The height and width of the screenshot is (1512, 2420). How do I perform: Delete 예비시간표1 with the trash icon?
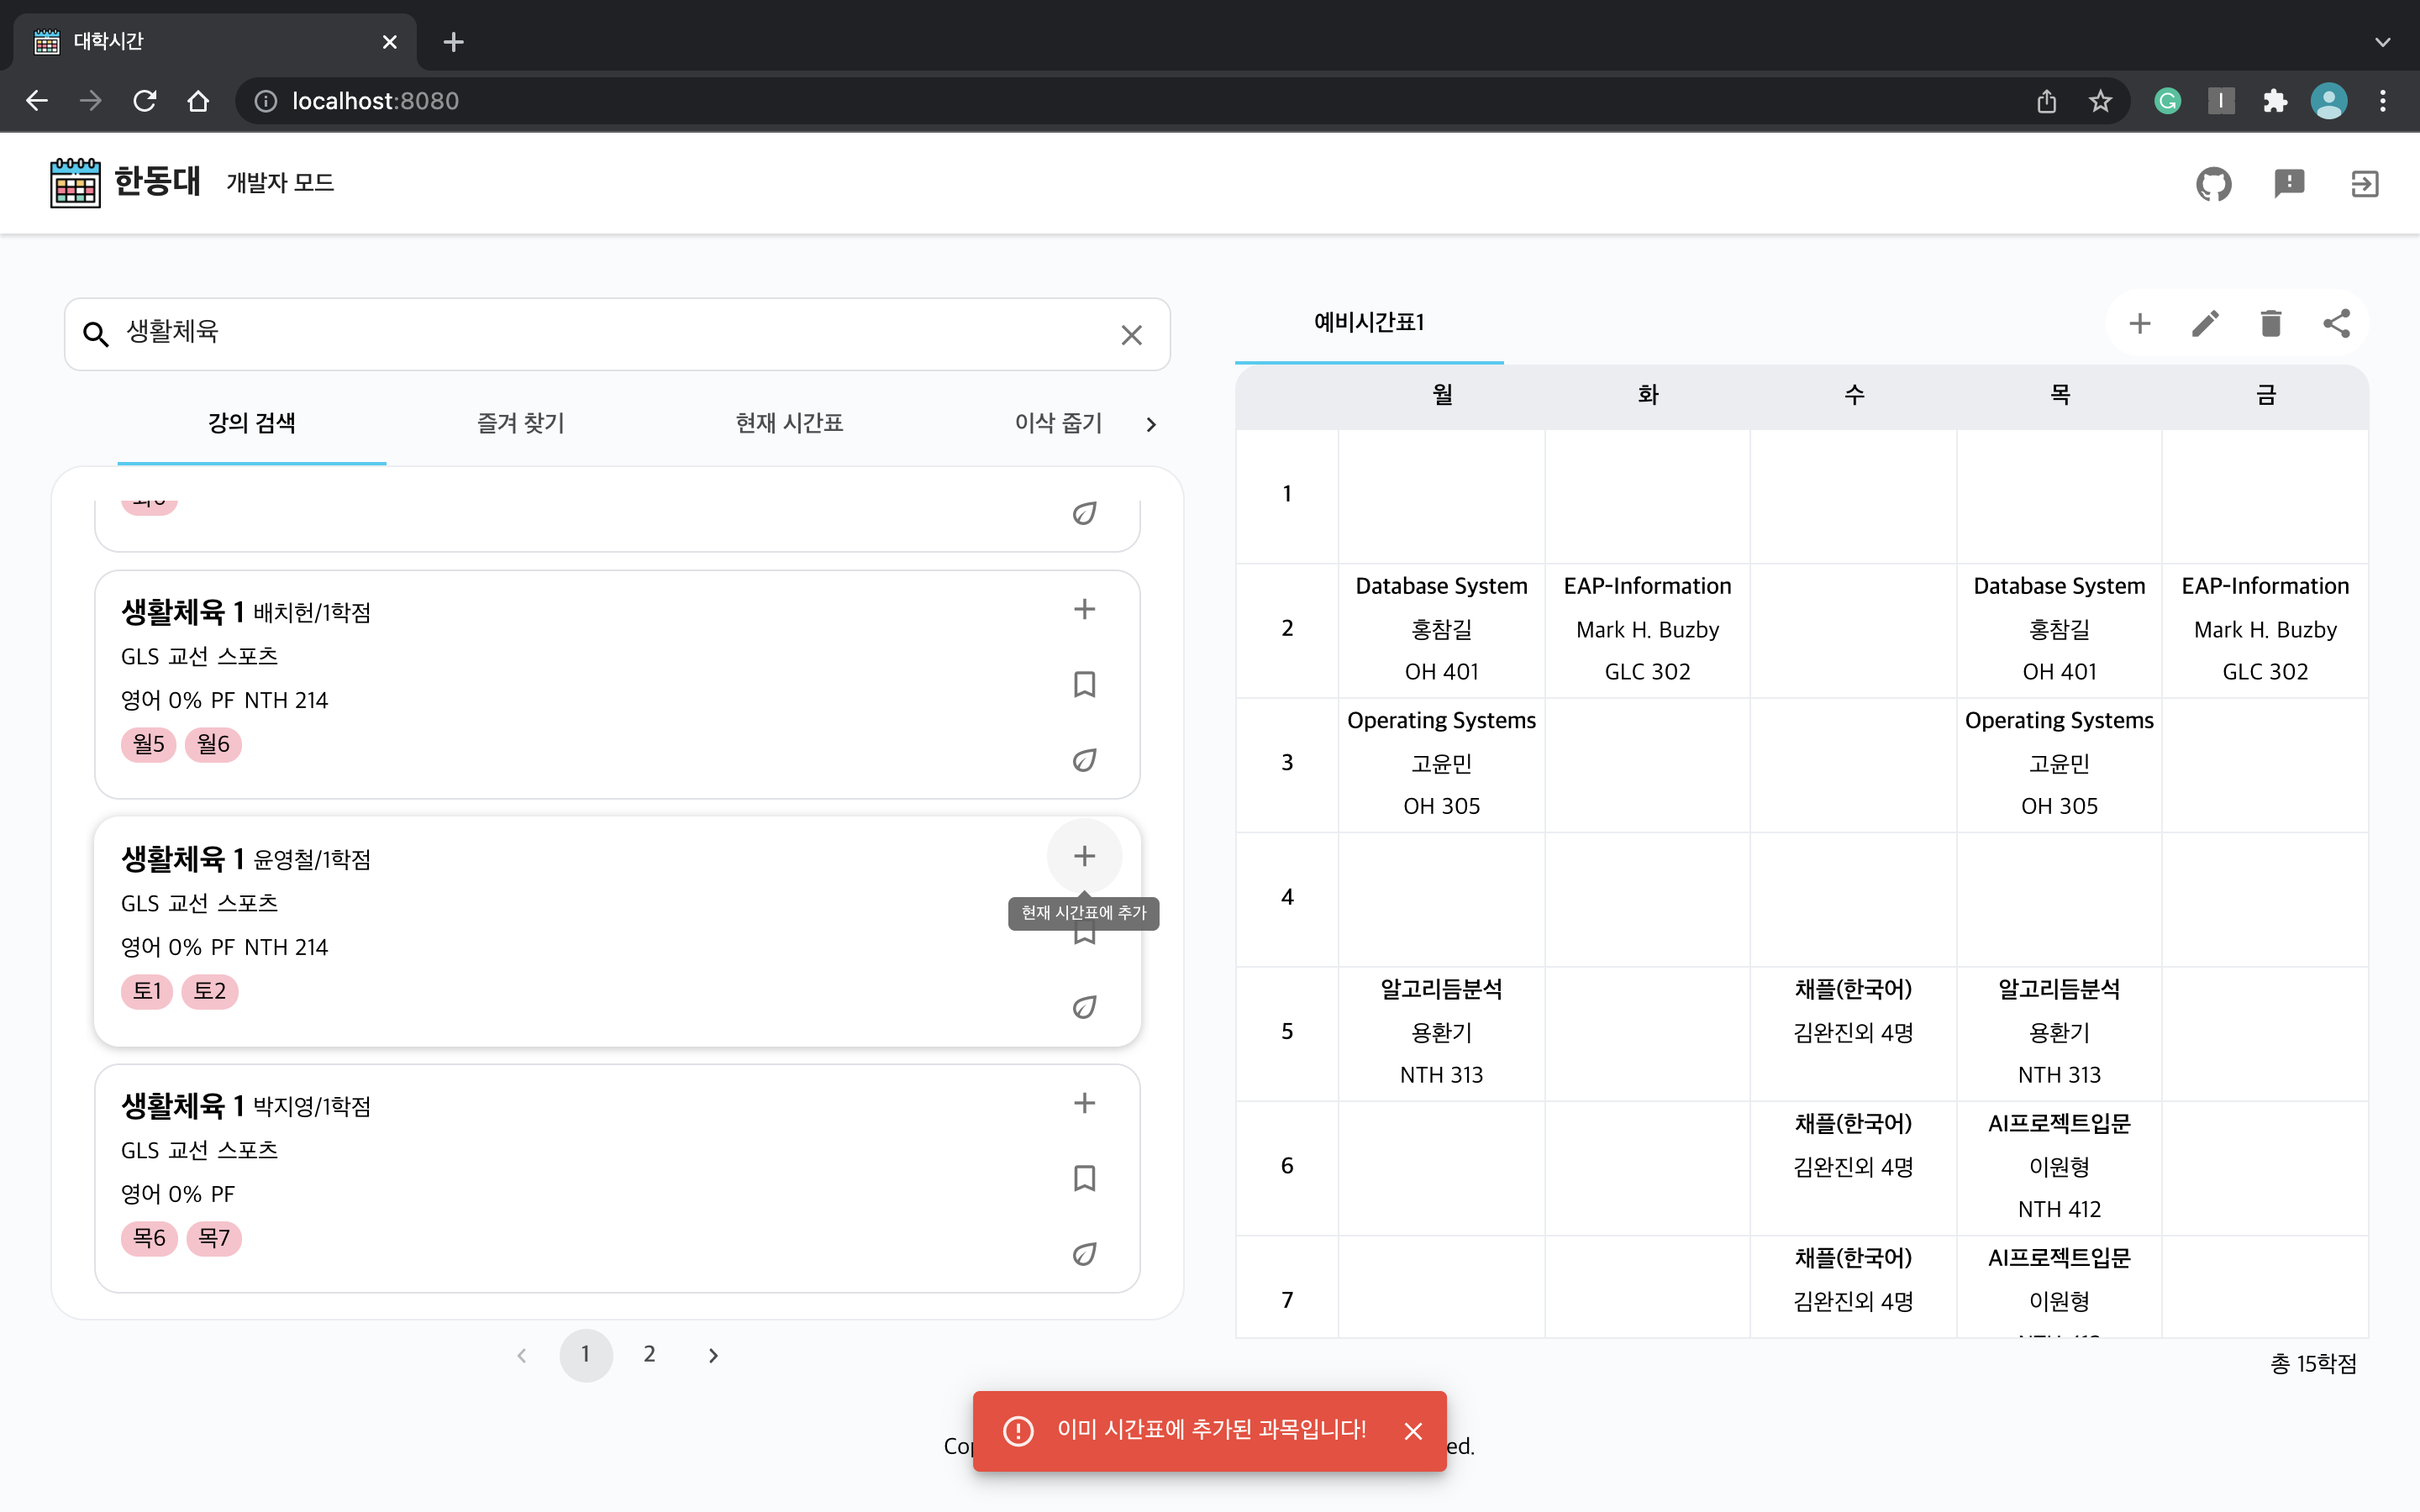coord(2270,323)
